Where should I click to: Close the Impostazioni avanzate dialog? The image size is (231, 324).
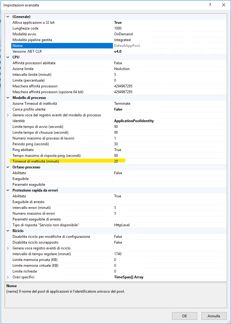(224, 5)
